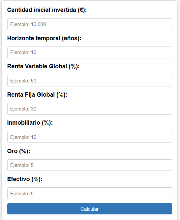Click the 'Efectivo (%):' label text

pyautogui.click(x=25, y=179)
